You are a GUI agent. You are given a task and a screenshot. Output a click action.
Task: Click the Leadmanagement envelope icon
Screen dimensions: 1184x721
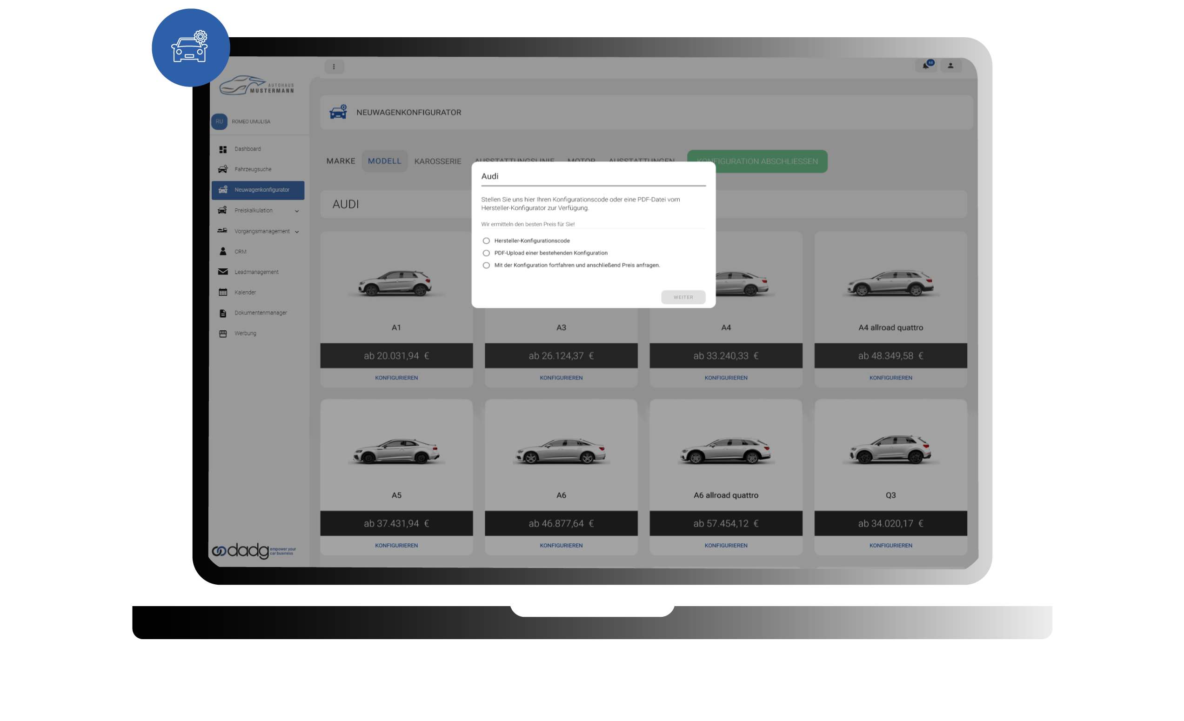pos(223,273)
